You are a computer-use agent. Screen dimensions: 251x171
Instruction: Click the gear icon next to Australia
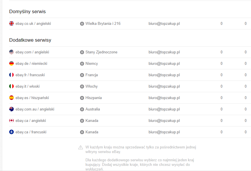[x=82, y=109]
